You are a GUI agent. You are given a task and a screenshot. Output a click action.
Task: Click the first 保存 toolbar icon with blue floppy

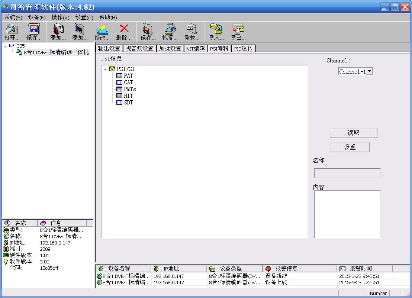[x=34, y=29]
